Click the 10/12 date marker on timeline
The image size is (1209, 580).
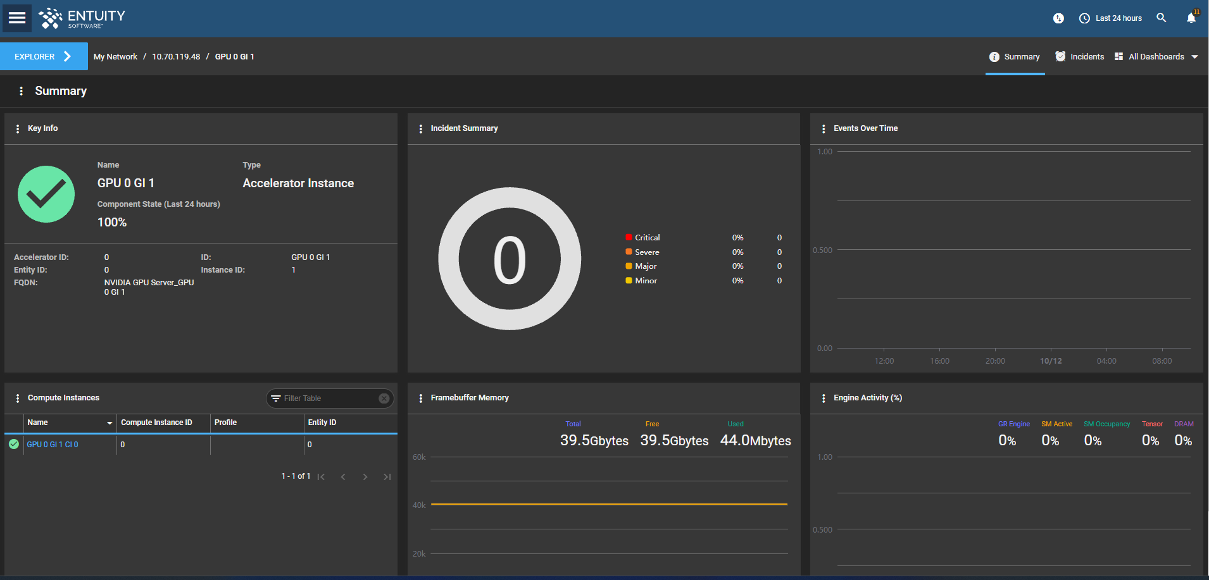pyautogui.click(x=1051, y=361)
